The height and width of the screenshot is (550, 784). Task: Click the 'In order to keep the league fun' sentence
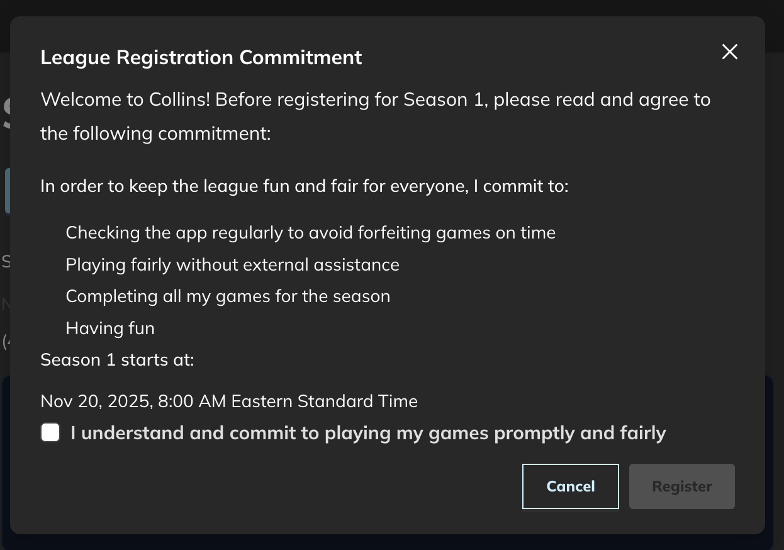click(x=304, y=186)
